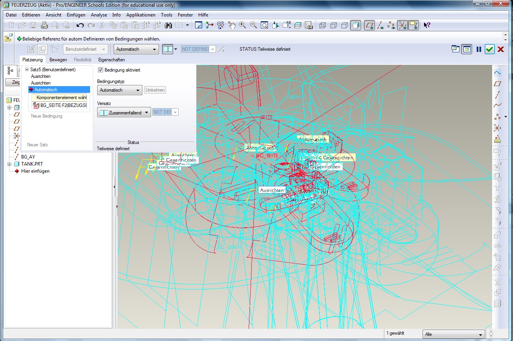This screenshot has height=341, width=513.
Task: Open the Bedingungstyp 'Automatisch' dropdown
Action: click(120, 90)
